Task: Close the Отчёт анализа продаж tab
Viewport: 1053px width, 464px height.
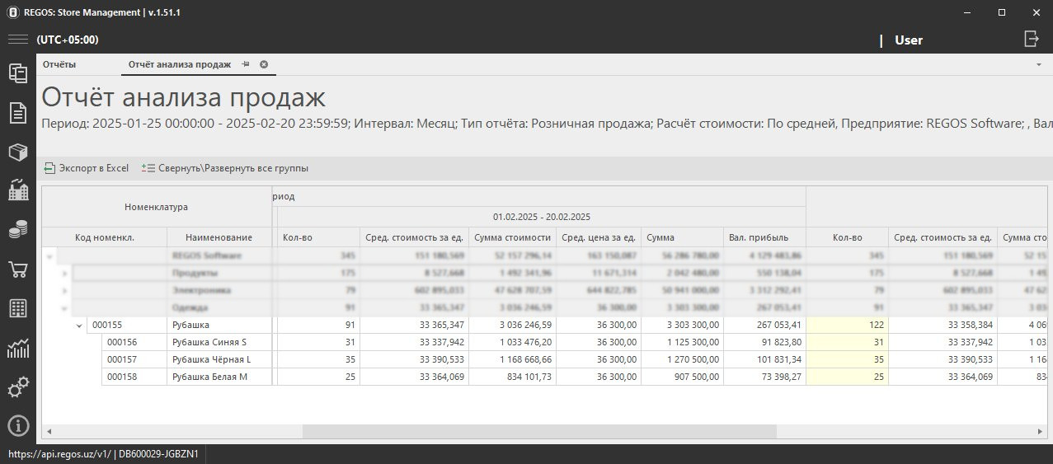Action: tap(264, 64)
